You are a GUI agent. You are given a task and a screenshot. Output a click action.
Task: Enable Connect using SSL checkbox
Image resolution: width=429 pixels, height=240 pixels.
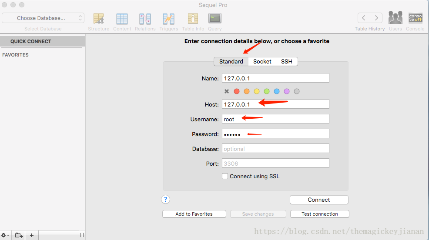(x=225, y=177)
